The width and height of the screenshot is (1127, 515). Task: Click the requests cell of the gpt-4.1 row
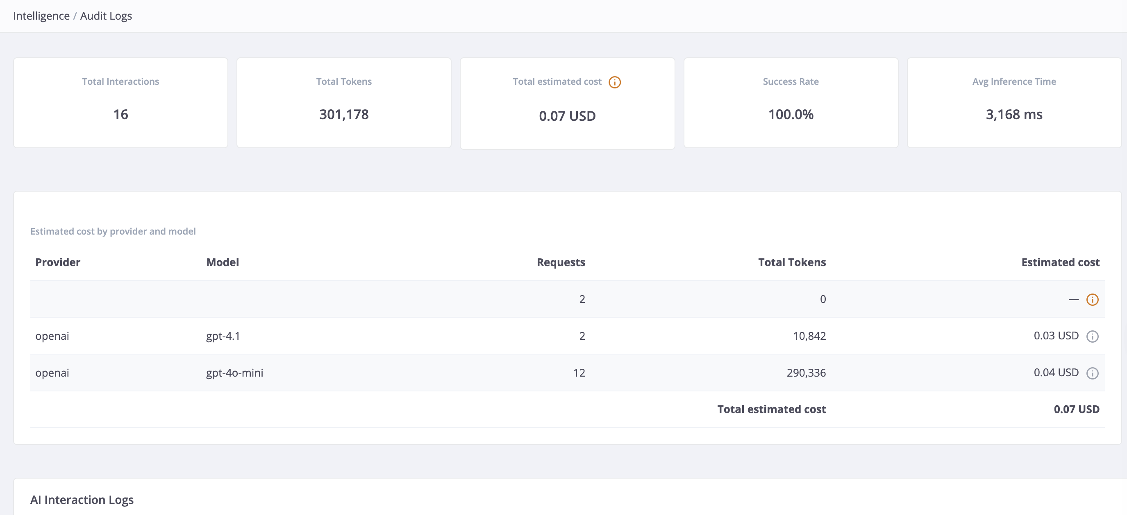582,336
